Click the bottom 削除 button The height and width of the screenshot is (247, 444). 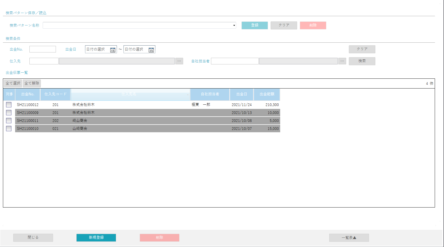160,238
